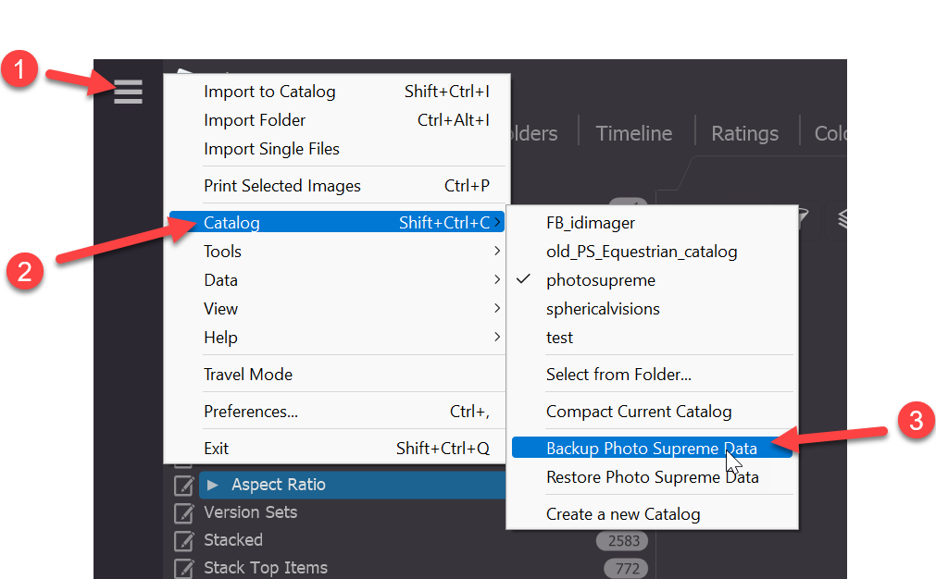Select Import Folder menu entry
The image size is (936, 579).
pyautogui.click(x=337, y=120)
